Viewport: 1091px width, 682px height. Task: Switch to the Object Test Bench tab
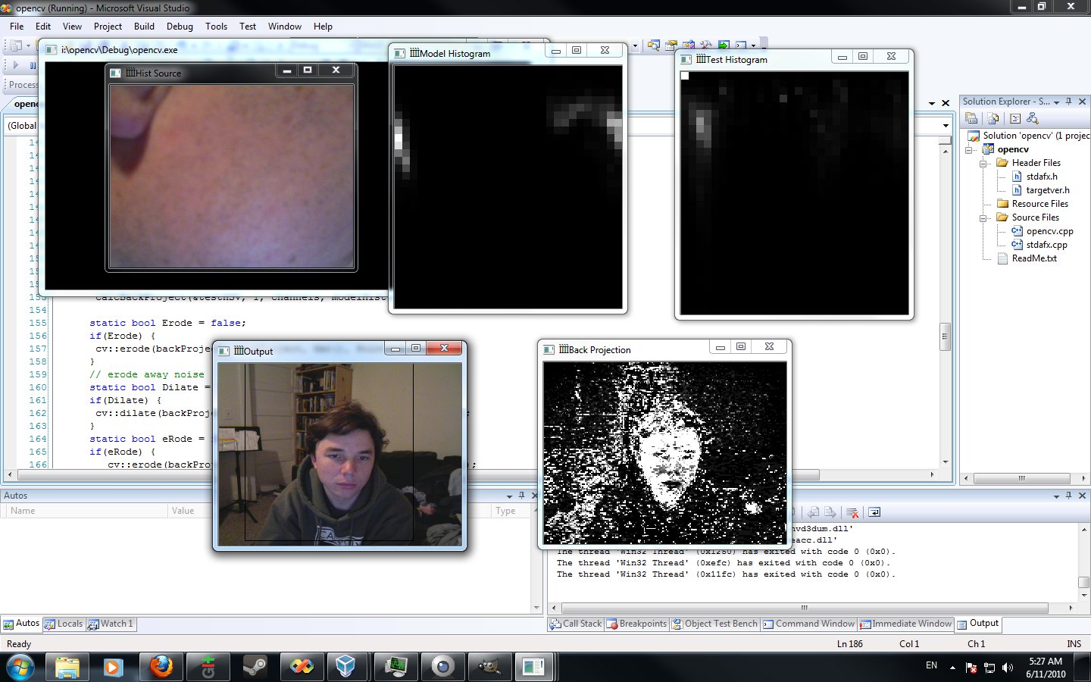(714, 624)
